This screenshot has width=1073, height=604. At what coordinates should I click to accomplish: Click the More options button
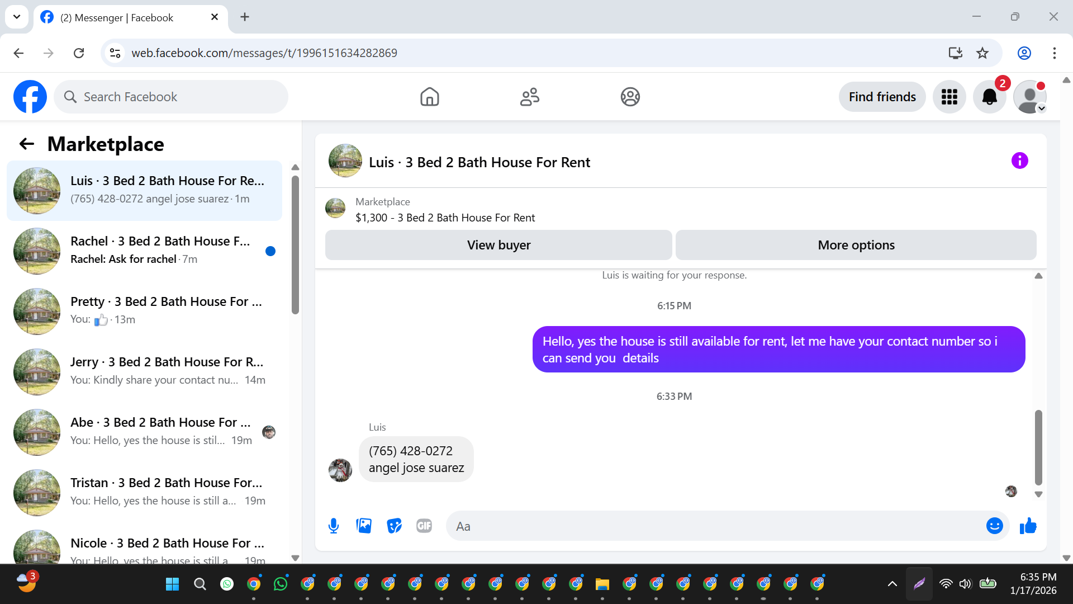tap(856, 245)
